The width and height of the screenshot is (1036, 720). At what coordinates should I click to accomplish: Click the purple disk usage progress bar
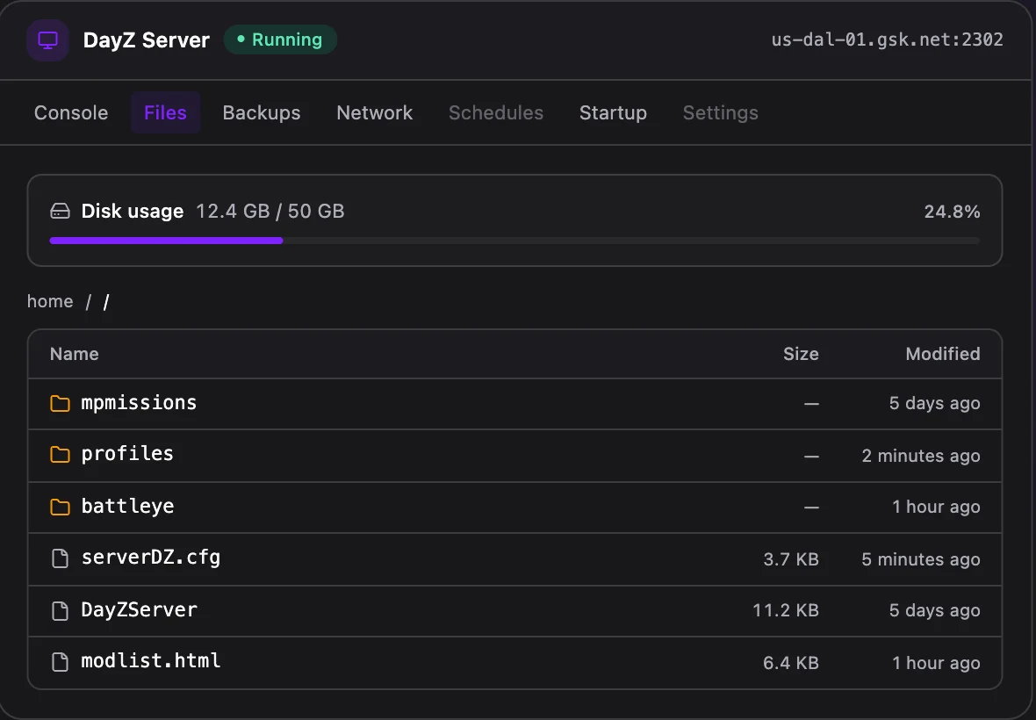tap(166, 241)
